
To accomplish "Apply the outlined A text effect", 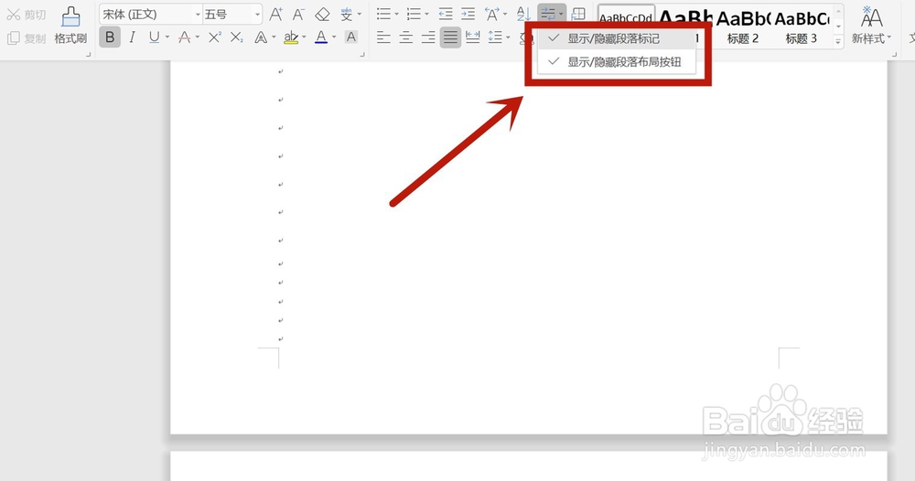I will (261, 37).
